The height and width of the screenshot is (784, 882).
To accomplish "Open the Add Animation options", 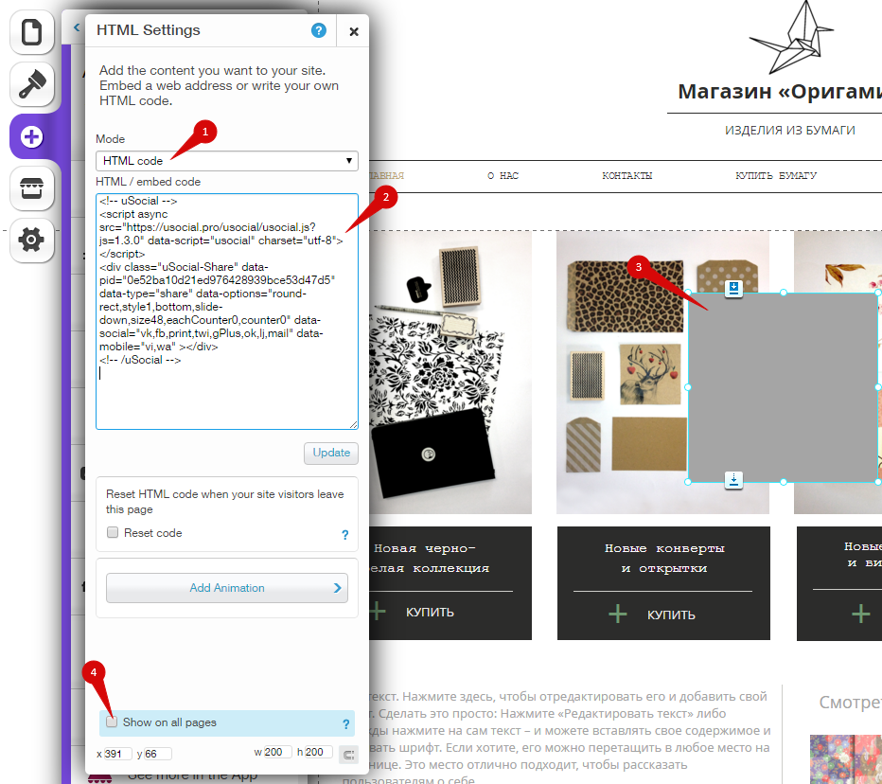I will click(227, 588).
